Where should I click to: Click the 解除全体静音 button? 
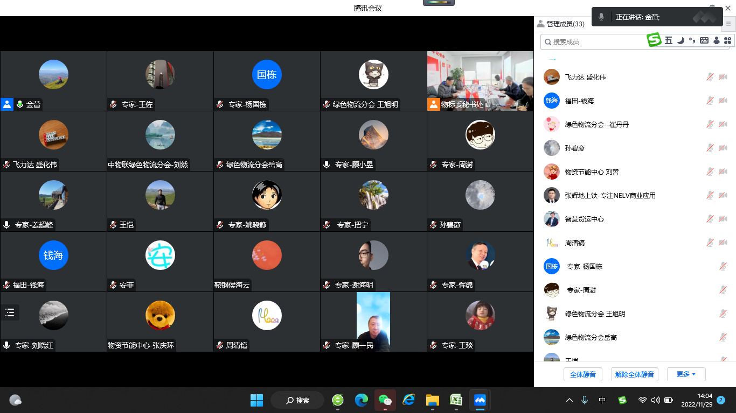[635, 374]
